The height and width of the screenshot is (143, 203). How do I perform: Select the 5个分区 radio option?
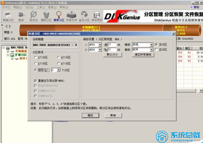pos(35,64)
